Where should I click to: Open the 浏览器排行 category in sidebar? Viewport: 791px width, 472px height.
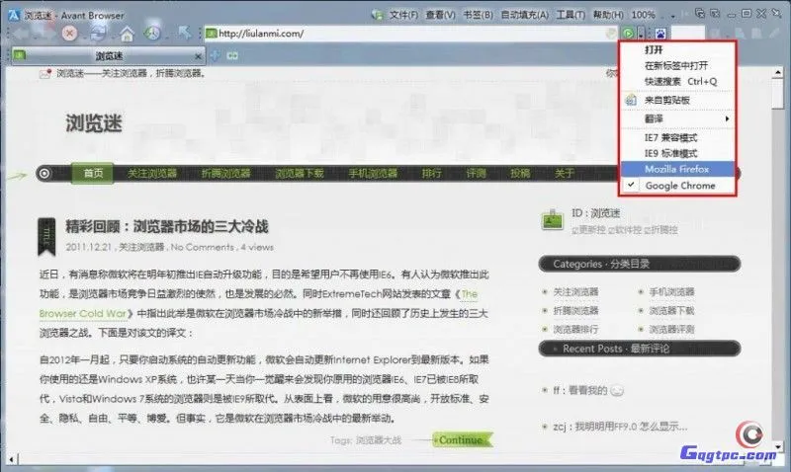point(575,330)
